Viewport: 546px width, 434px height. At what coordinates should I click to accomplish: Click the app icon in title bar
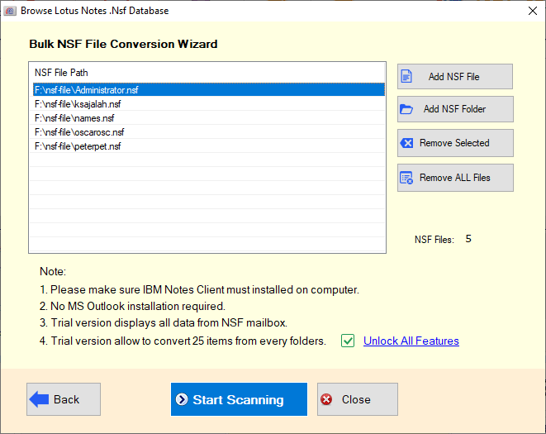click(x=10, y=11)
